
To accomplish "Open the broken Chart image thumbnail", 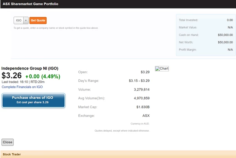I will [x=162, y=69].
